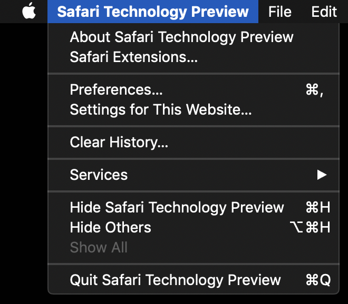Click the ⌥⌘H shortcut hint
The height and width of the screenshot is (304, 348).
310,227
